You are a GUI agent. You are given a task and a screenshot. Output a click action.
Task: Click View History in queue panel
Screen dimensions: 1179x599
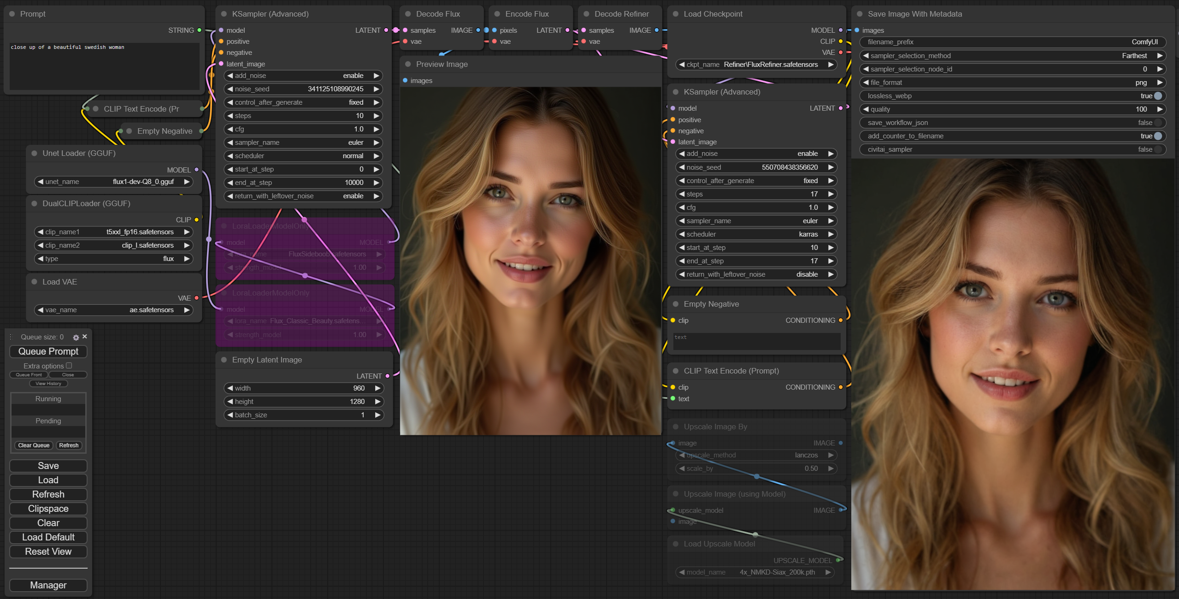tap(48, 384)
